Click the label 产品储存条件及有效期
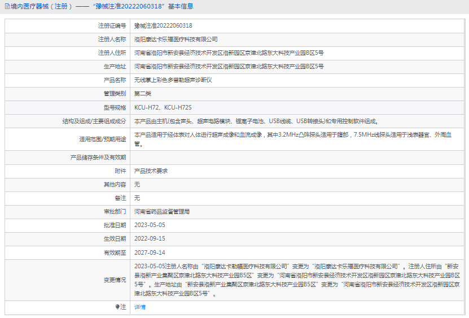469x318 pixels. [x=98, y=158]
